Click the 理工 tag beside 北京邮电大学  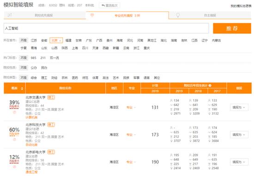(x=51, y=152)
